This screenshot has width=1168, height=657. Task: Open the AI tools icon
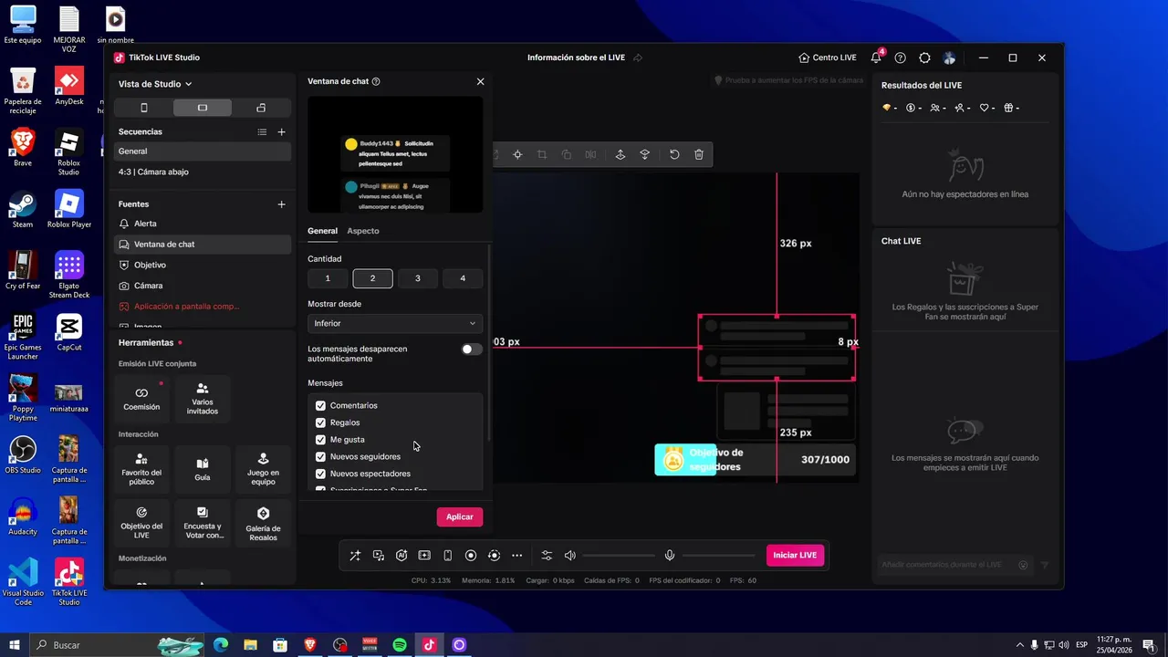(401, 556)
